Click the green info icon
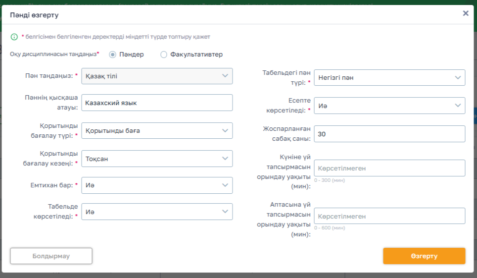The width and height of the screenshot is (477, 278). click(x=14, y=37)
